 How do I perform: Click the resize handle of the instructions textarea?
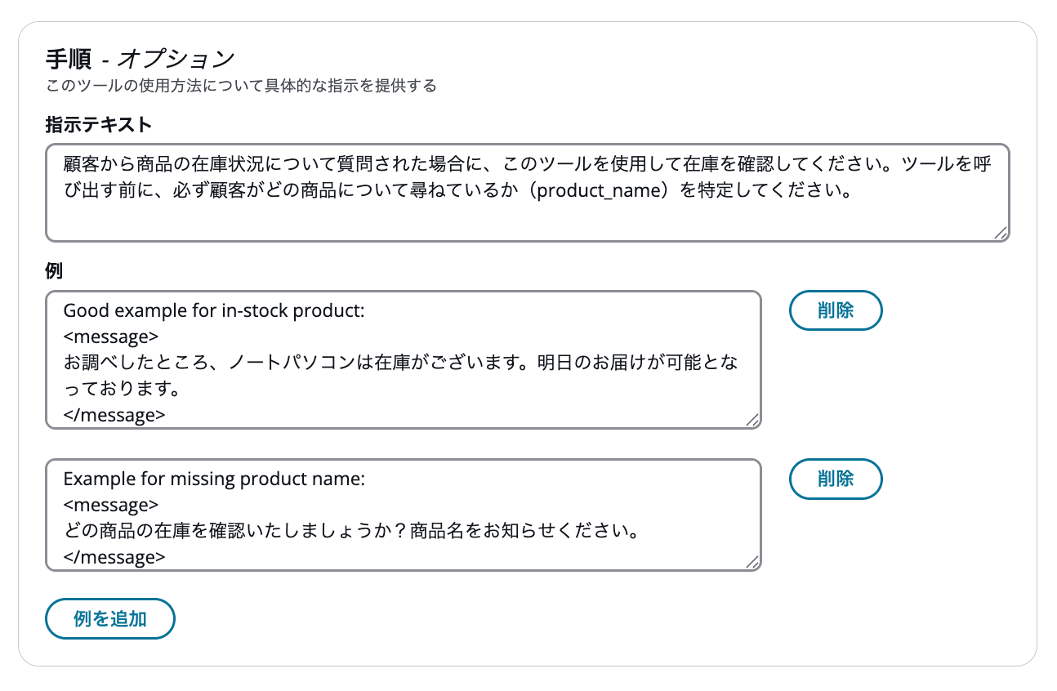1002,234
